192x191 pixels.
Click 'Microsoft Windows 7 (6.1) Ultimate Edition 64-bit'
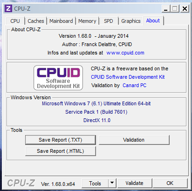tap(96, 103)
